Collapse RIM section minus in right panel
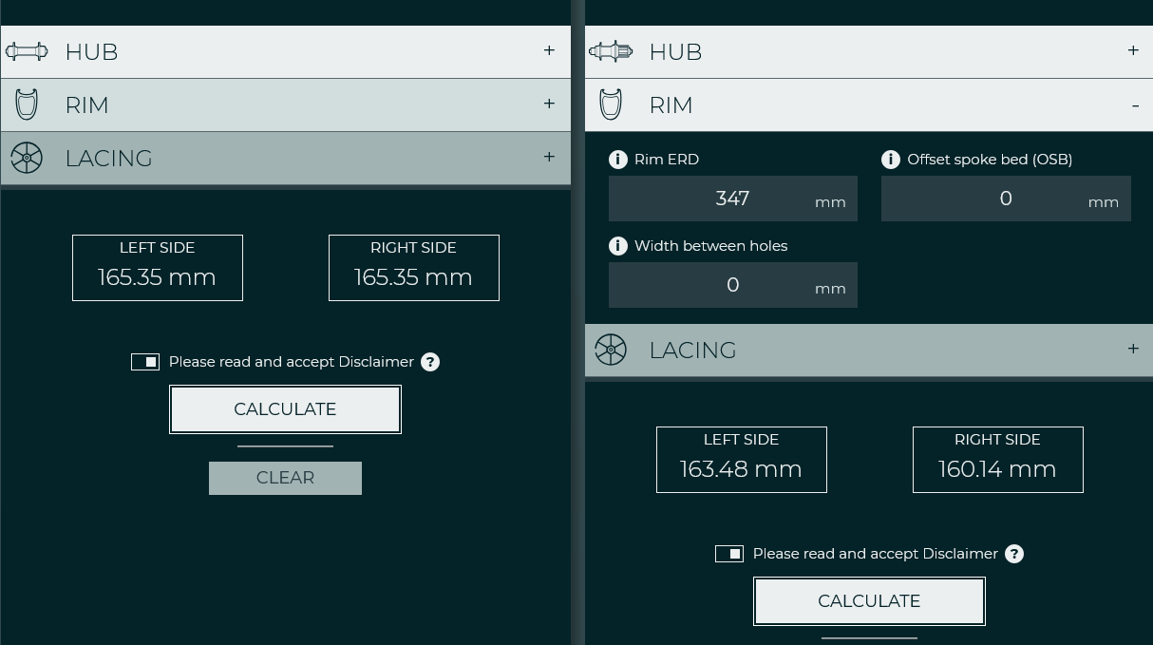This screenshot has width=1153, height=645. [1135, 105]
